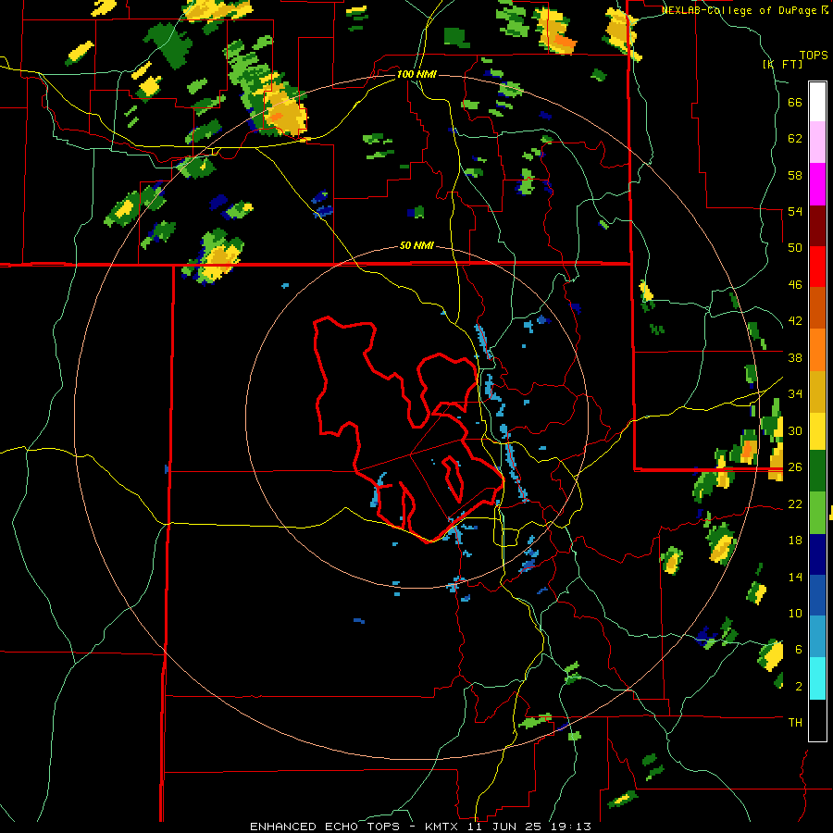Select the medium blue legend swatch
Screen dimensions: 833x833
coord(817,595)
